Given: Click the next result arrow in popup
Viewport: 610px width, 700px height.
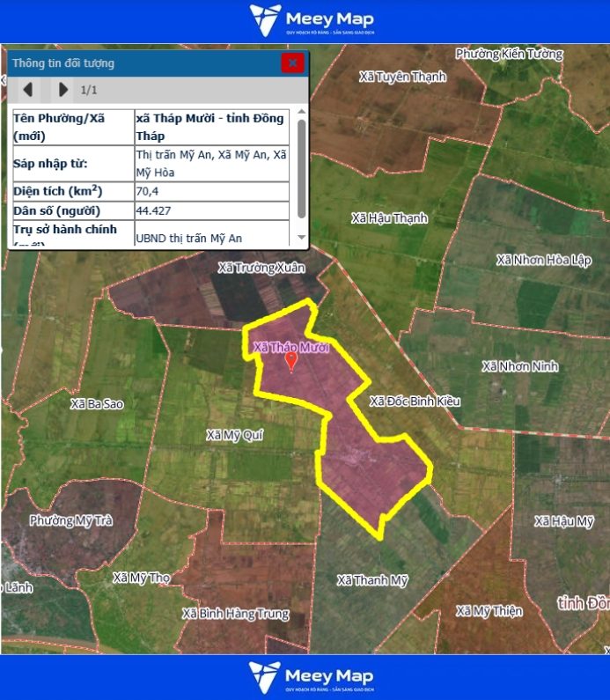Looking at the screenshot, I should (62, 89).
